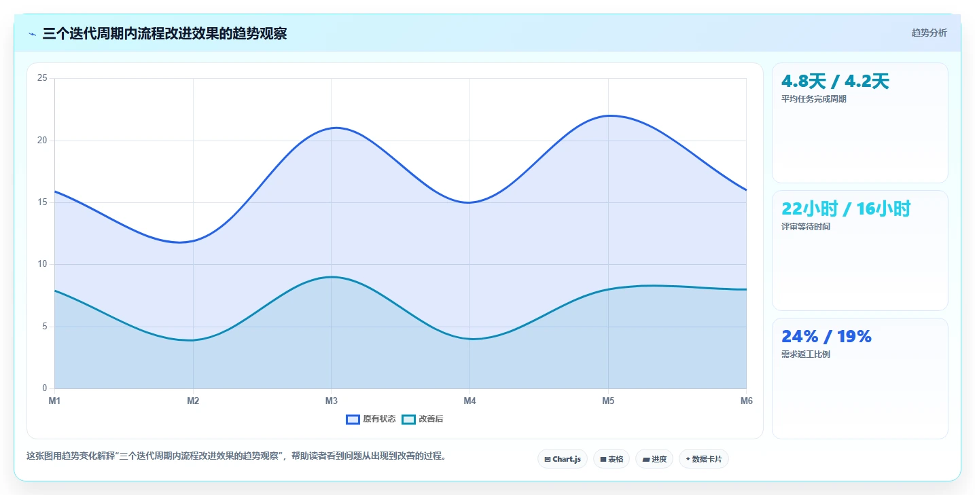This screenshot has width=975, height=495.
Task: Toggle the 原有状态 legend color box
Action: pyautogui.click(x=353, y=420)
